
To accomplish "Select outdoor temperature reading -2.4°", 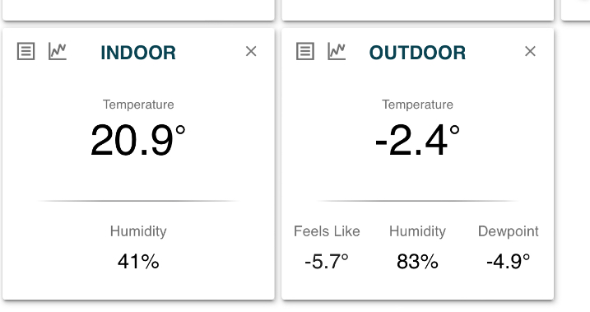I will click(417, 140).
